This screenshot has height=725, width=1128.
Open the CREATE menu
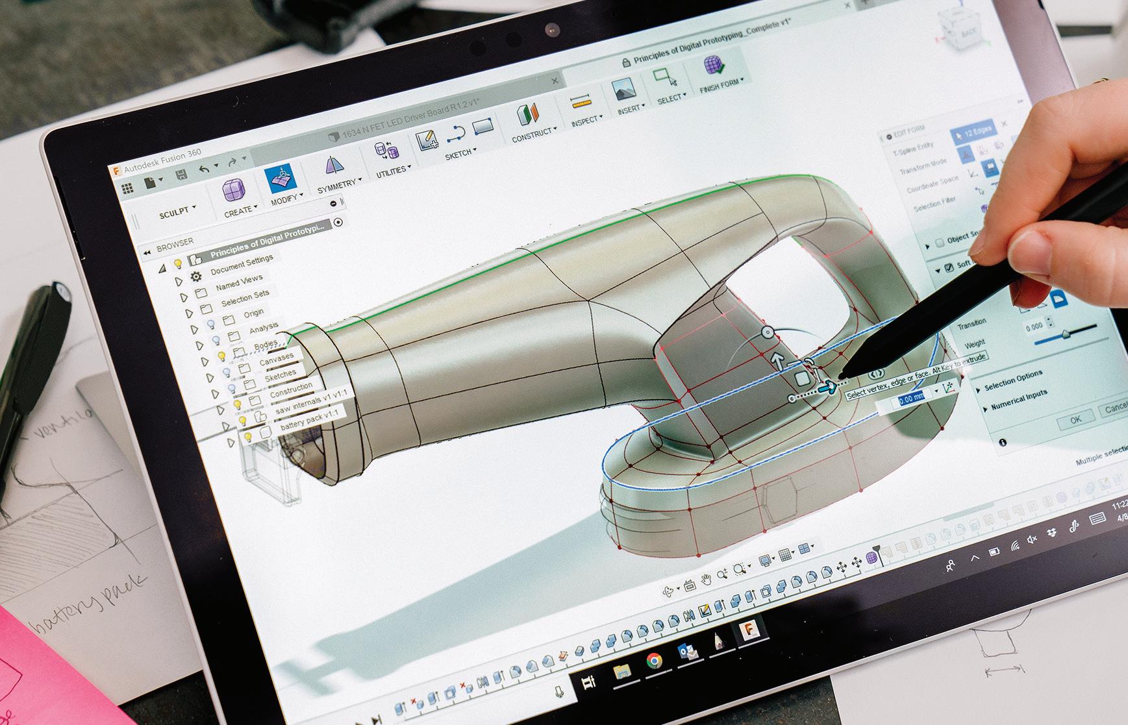click(x=241, y=210)
